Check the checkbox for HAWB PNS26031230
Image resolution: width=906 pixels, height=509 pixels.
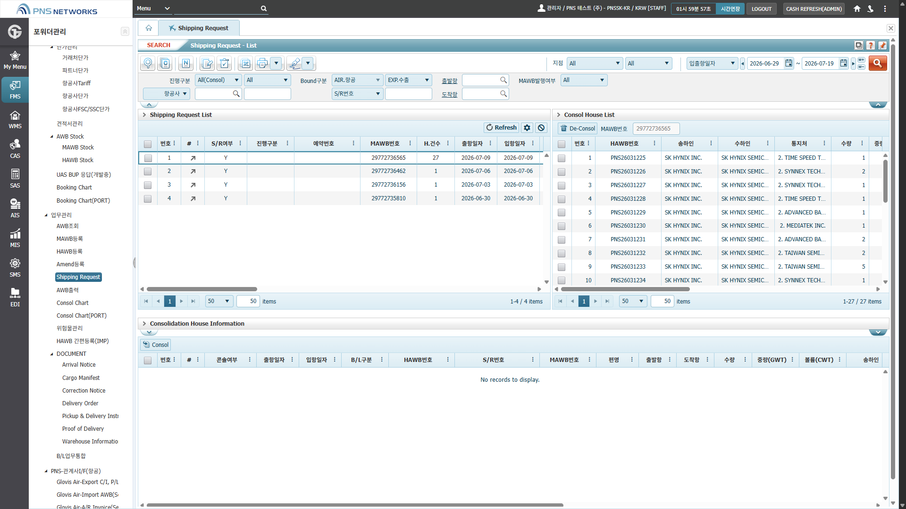pyautogui.click(x=562, y=226)
